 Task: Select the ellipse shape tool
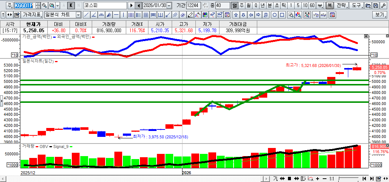point(275,15)
